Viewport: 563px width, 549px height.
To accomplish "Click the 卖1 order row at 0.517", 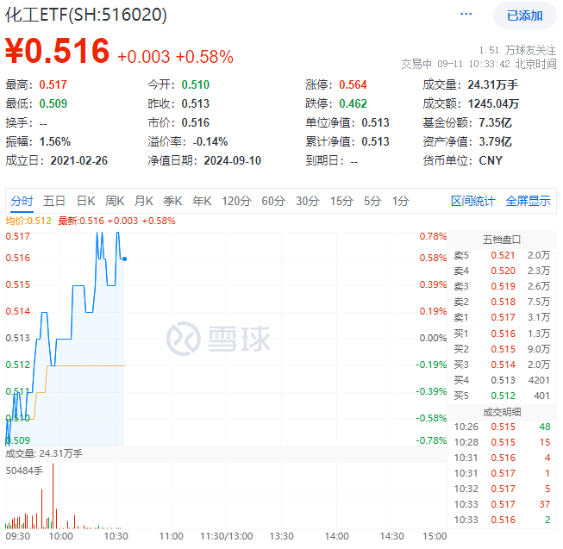I will click(502, 317).
